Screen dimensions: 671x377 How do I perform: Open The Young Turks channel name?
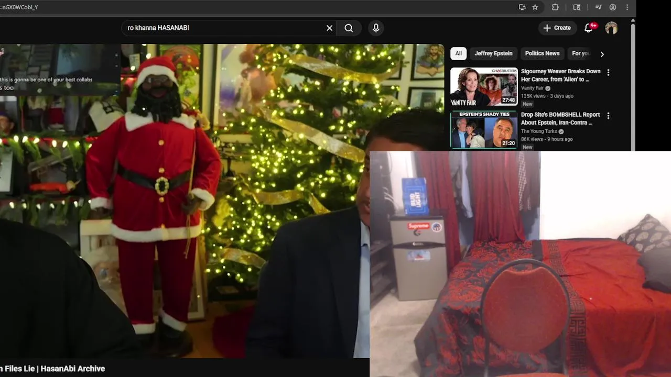[539, 131]
